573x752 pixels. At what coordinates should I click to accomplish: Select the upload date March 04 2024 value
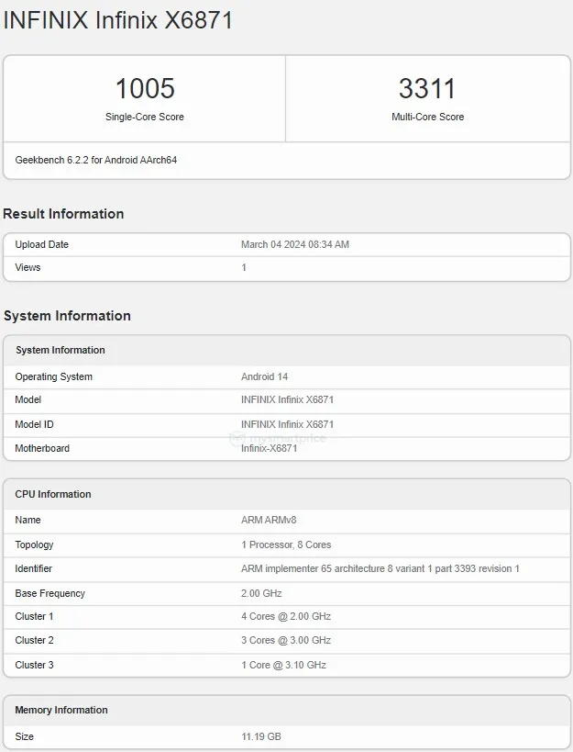pyautogui.click(x=294, y=244)
